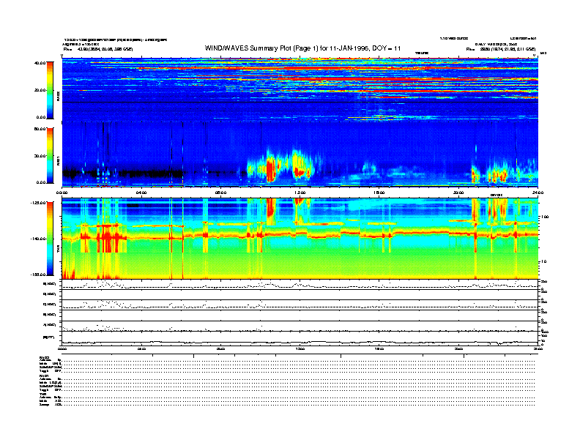Screen dimensions: 580x448
Task: Click the rotated TNR axis label
Action: (x=58, y=250)
